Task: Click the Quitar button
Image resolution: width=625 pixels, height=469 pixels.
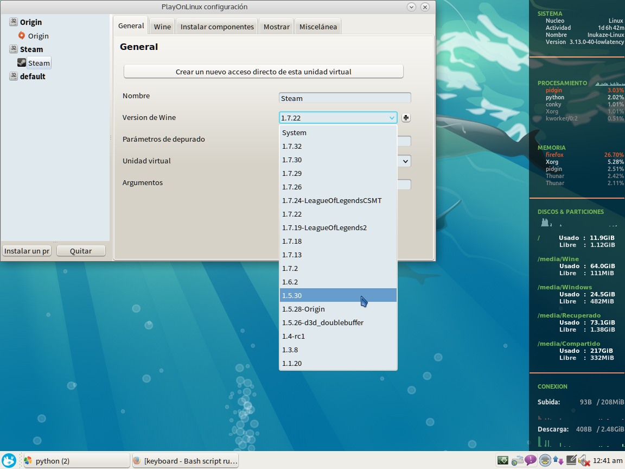Action: pyautogui.click(x=81, y=250)
